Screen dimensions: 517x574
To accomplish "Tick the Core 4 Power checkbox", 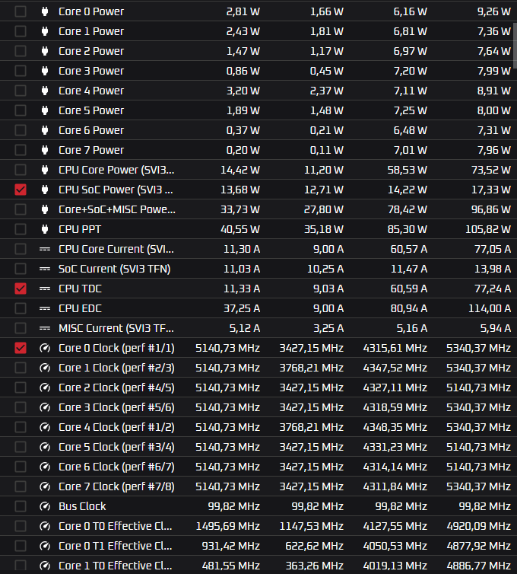I will (x=21, y=91).
